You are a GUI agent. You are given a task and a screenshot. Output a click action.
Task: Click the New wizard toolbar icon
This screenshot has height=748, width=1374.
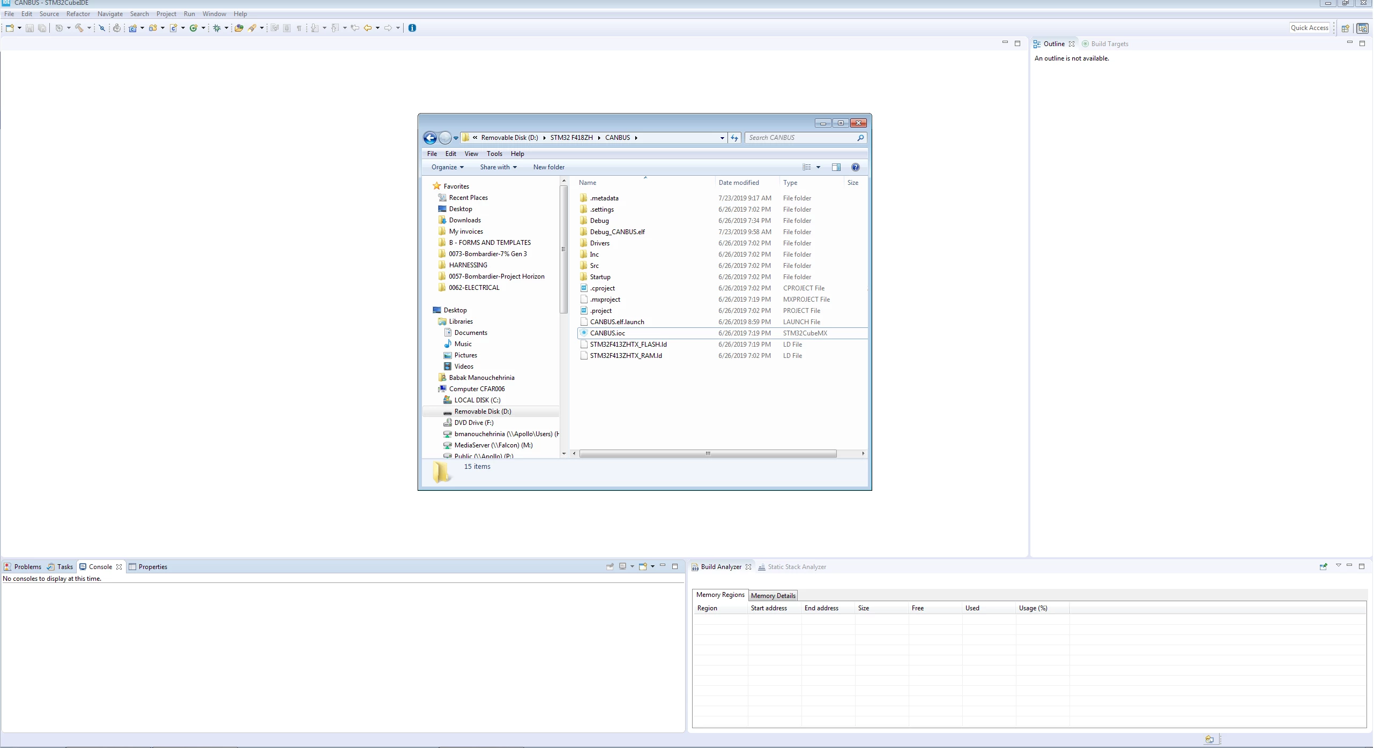point(10,28)
